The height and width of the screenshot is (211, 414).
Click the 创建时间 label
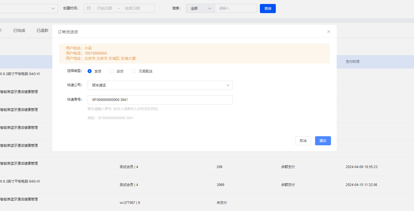tap(71, 8)
